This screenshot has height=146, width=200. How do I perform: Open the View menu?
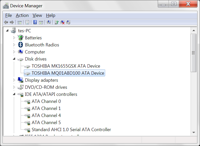pyautogui.click(x=37, y=15)
